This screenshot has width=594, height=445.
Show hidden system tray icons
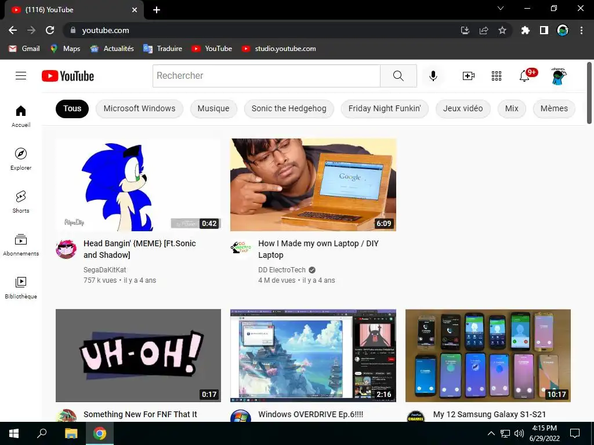491,433
